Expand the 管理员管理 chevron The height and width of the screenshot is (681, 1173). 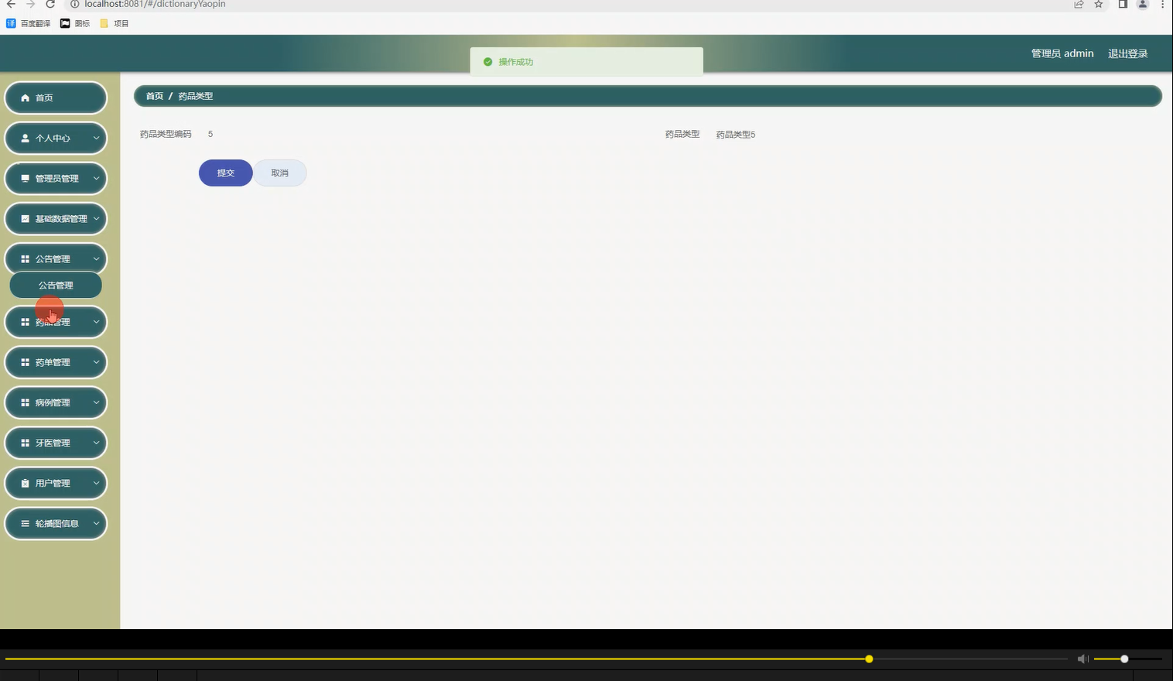96,179
